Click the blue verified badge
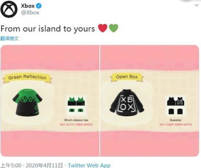Image resolution: width=201 pixels, height=168 pixels. tap(39, 6)
